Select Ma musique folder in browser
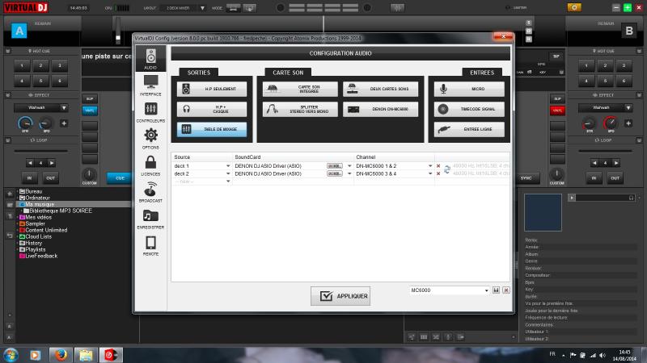This screenshot has height=363, width=647. point(40,204)
